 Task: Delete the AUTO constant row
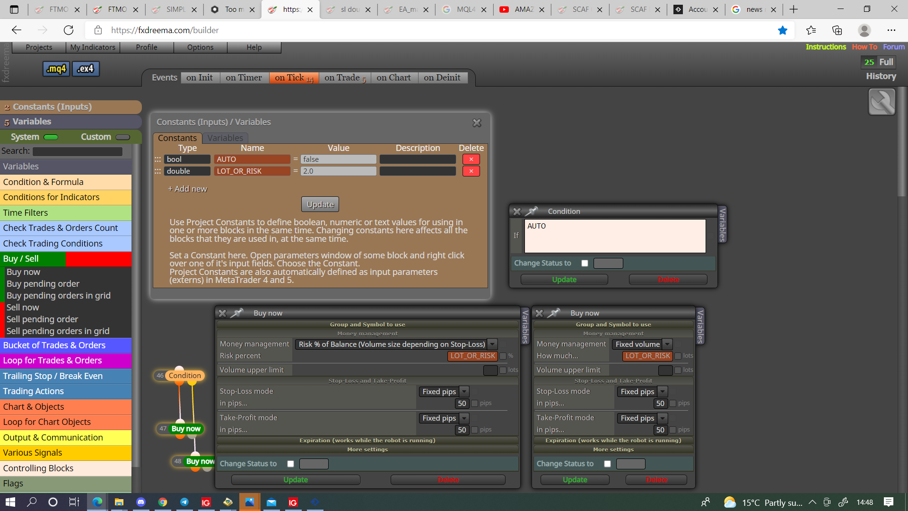click(471, 159)
